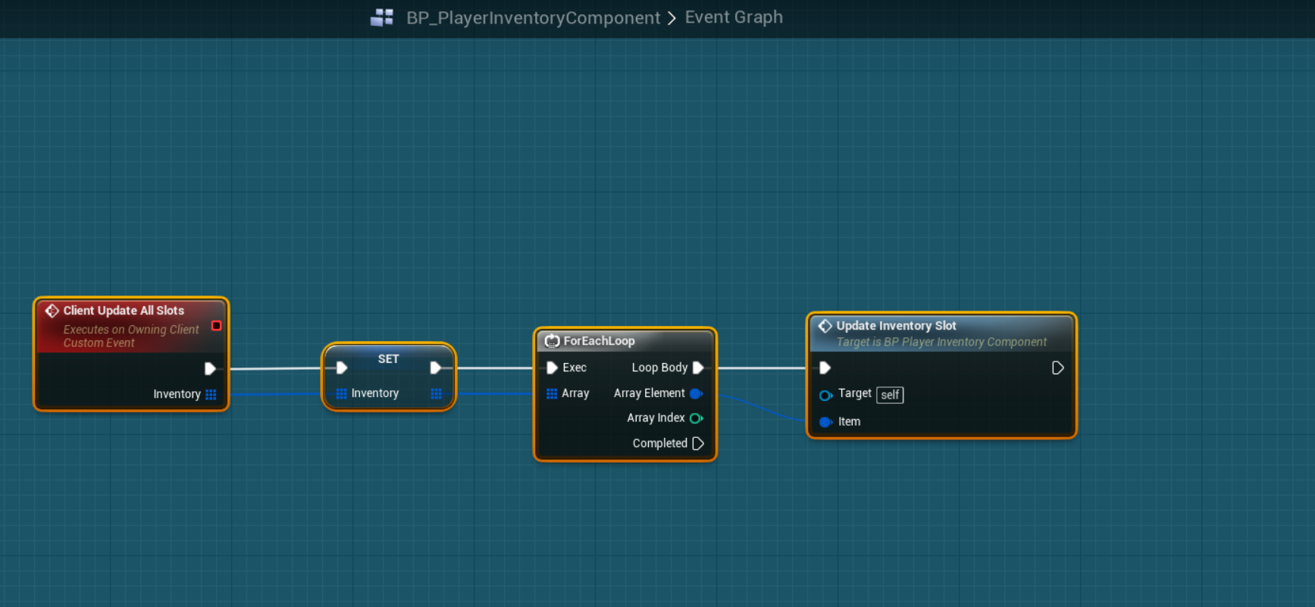Click the red delegate pin on Client Update All Slots

(x=216, y=326)
